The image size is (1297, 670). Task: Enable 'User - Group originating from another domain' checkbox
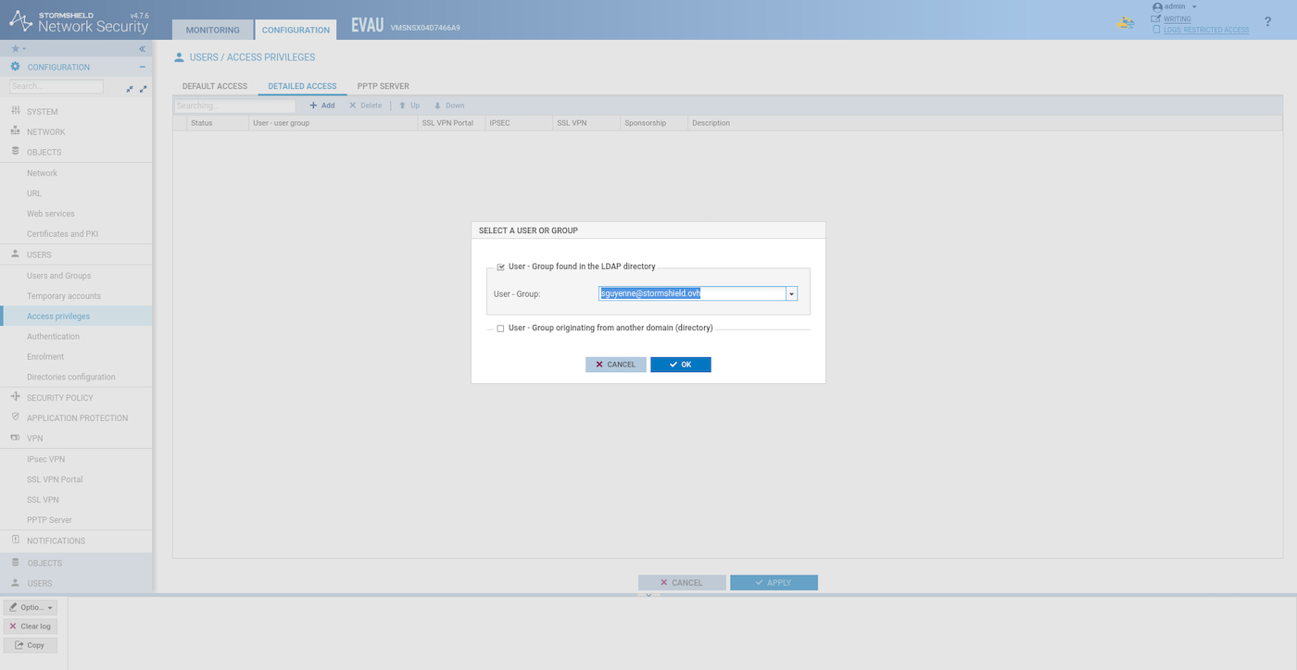tap(501, 329)
